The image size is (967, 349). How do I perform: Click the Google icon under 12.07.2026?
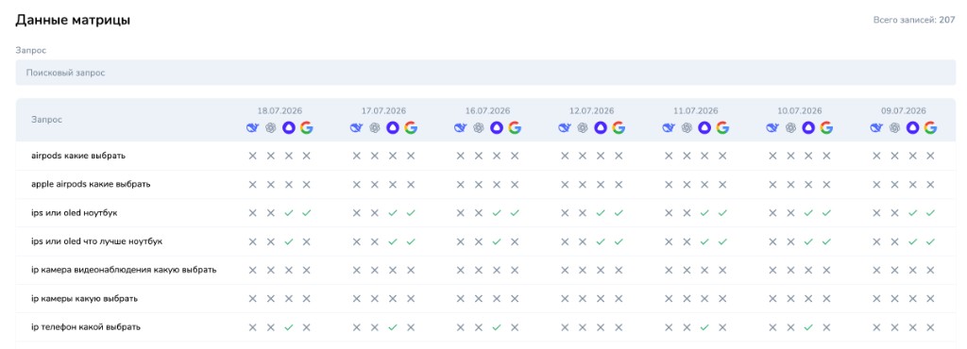tap(619, 128)
